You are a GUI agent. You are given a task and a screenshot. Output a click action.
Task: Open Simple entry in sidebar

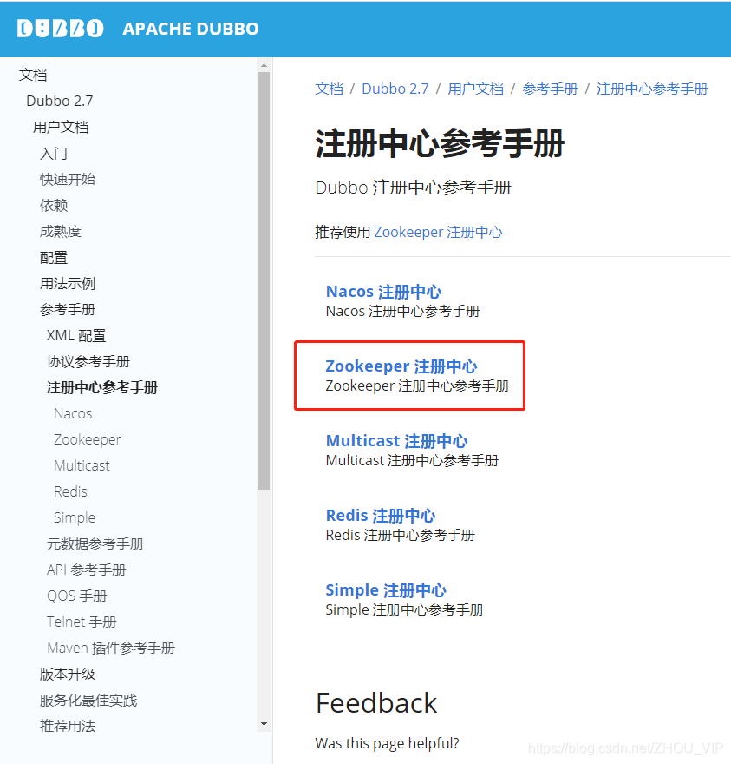coord(75,518)
